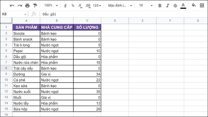
Task: Toggle Bold formatting
Action: coord(160,6)
